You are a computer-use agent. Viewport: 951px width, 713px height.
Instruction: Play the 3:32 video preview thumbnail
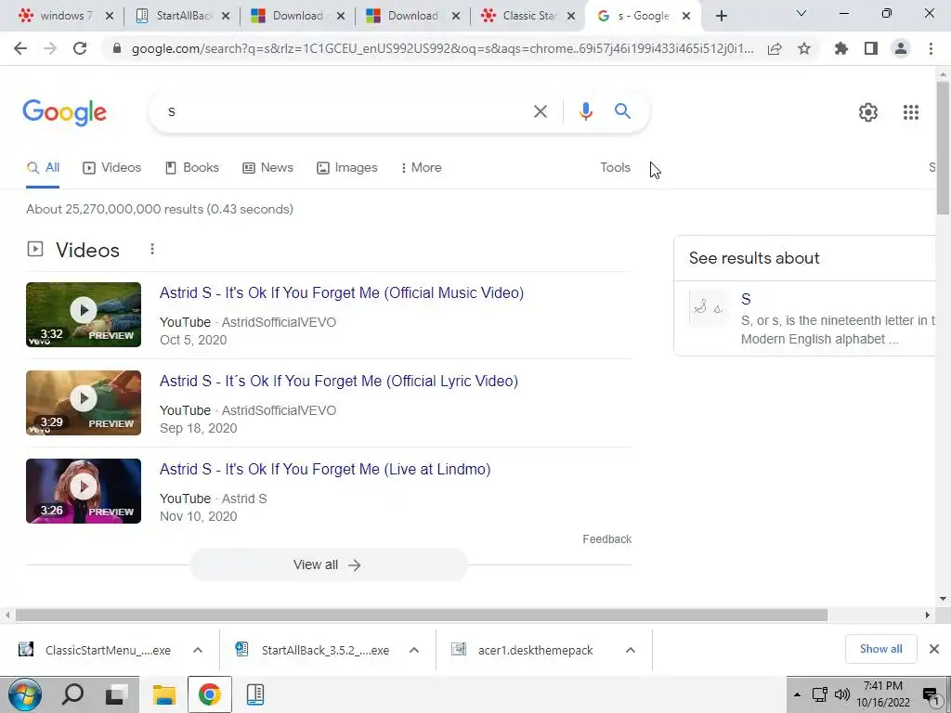click(83, 315)
